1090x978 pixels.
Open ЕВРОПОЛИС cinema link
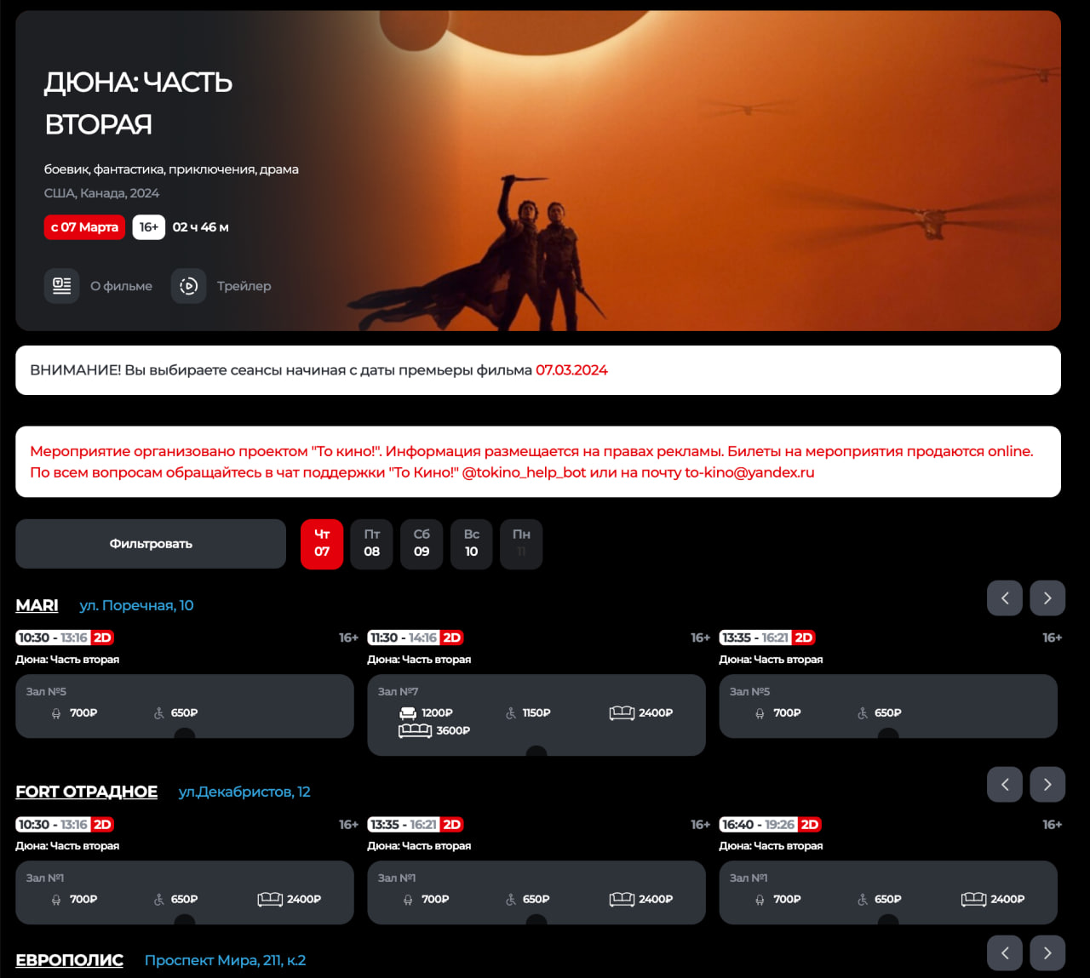click(69, 960)
